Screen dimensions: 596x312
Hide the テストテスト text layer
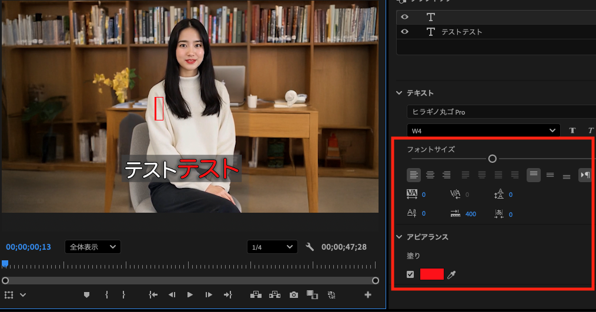(x=404, y=32)
